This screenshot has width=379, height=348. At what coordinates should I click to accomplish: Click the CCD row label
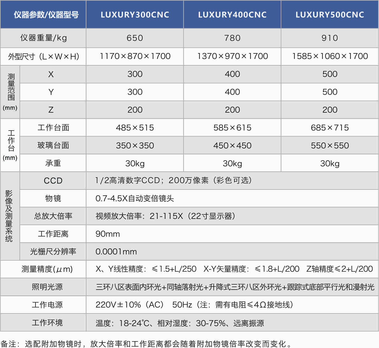click(x=53, y=181)
